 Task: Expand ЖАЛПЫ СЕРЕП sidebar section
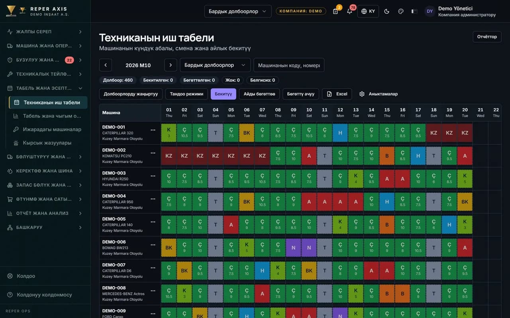coord(45,31)
